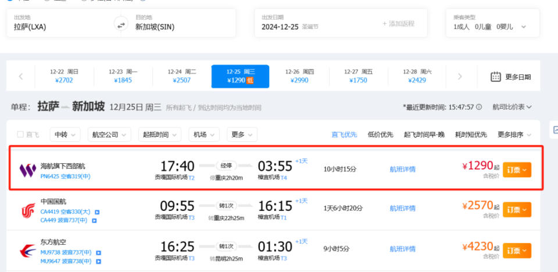Click flight number MU9647 波音738(中)

(x=66, y=261)
